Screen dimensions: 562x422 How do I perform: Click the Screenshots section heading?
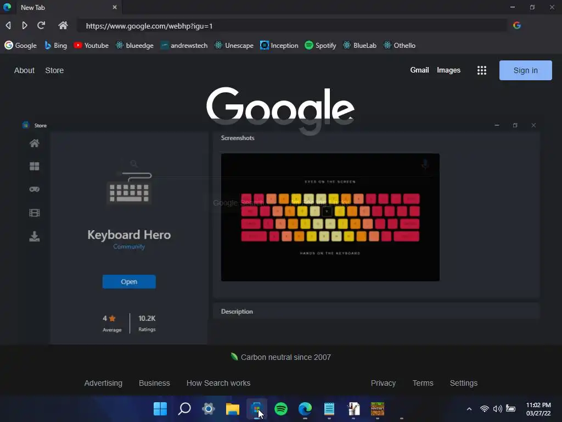[x=238, y=138]
